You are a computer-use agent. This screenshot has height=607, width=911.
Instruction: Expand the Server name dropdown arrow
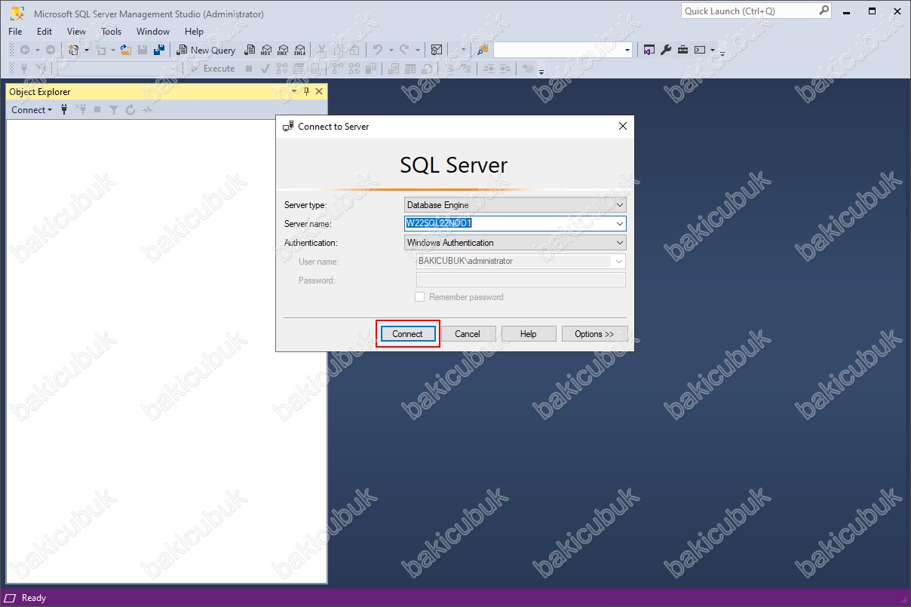620,223
